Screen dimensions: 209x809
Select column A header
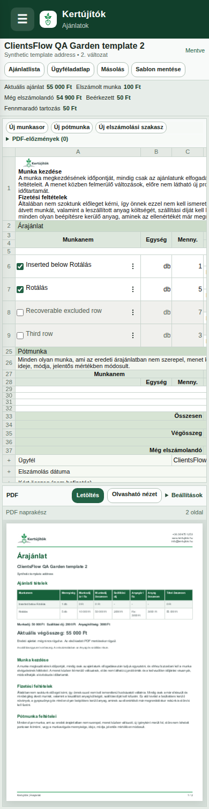pos(78,152)
